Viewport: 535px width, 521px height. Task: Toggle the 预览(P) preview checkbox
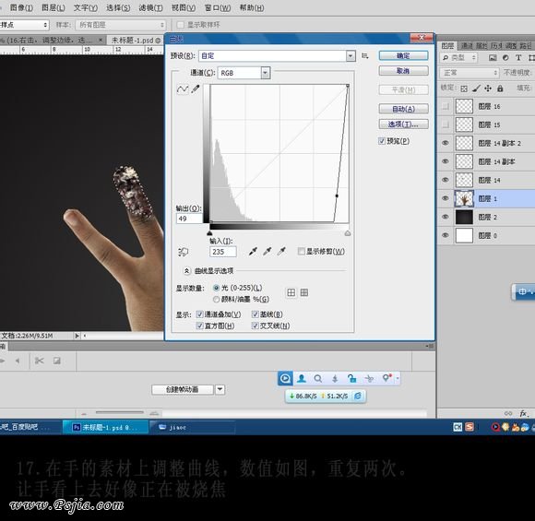click(x=382, y=141)
